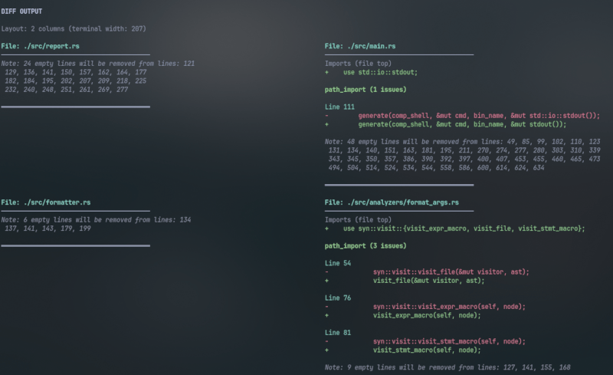Screen dimensions: 613x375
Task: Open the ./src/main.rs file header
Action: [360, 46]
